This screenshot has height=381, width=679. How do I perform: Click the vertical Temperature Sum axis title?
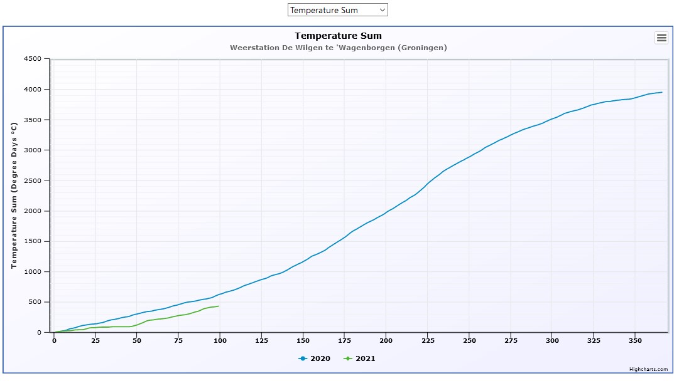click(14, 196)
